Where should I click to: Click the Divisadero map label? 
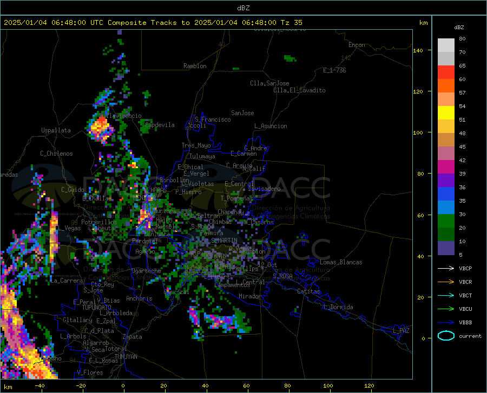coord(264,189)
